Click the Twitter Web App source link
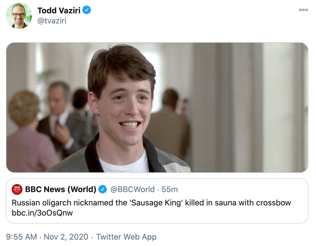 click(x=126, y=237)
